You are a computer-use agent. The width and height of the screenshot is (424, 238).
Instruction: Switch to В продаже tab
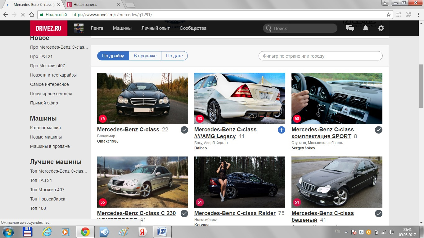pyautogui.click(x=145, y=56)
